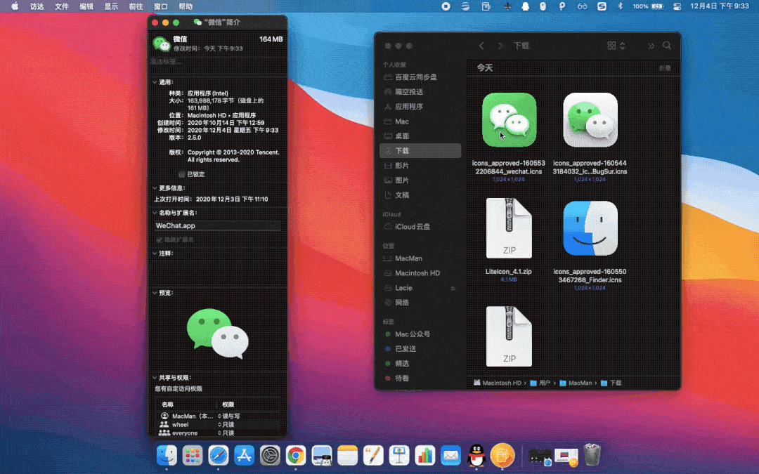Open 网络 in Finder sidebar

[x=401, y=303]
